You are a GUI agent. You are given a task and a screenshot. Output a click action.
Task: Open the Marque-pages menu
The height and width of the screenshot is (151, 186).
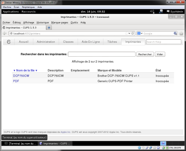[x=59, y=22]
